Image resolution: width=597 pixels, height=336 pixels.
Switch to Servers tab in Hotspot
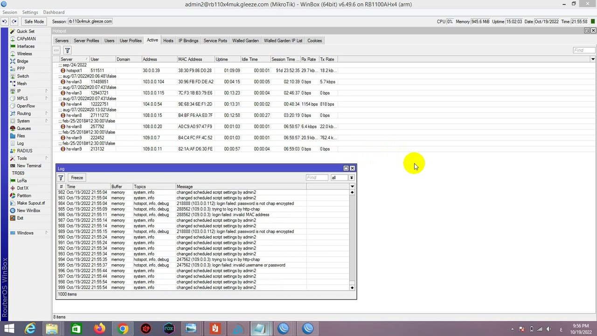click(x=62, y=41)
